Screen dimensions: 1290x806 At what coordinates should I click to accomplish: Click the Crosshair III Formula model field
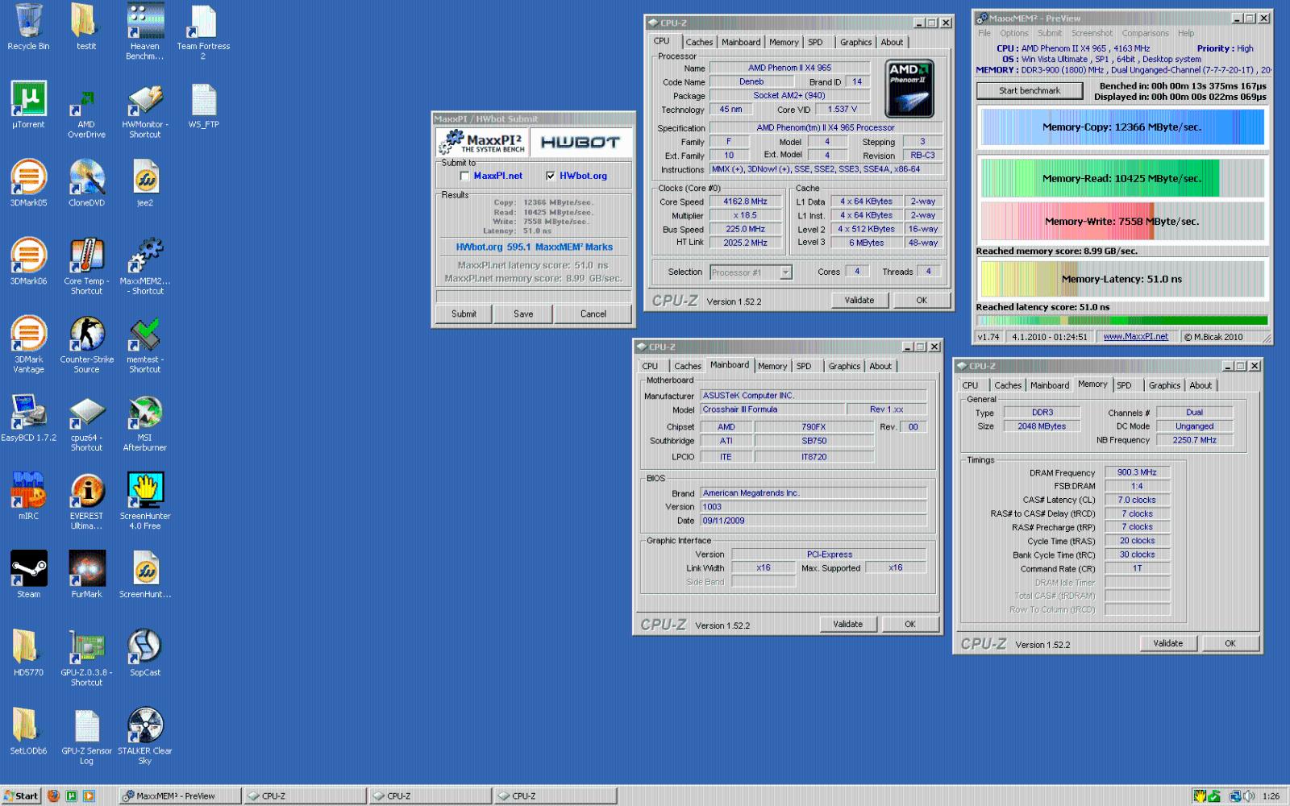click(x=772, y=409)
